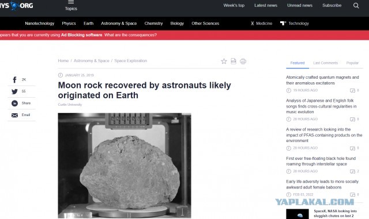Viewport: 369px width, 219px height.
Task: Click the moon rock photo
Action: tap(125, 166)
